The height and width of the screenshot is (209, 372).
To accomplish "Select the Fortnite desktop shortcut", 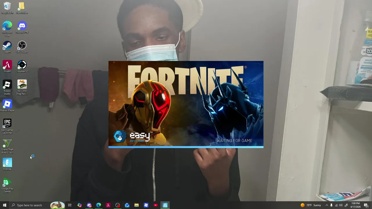I will (7, 164).
